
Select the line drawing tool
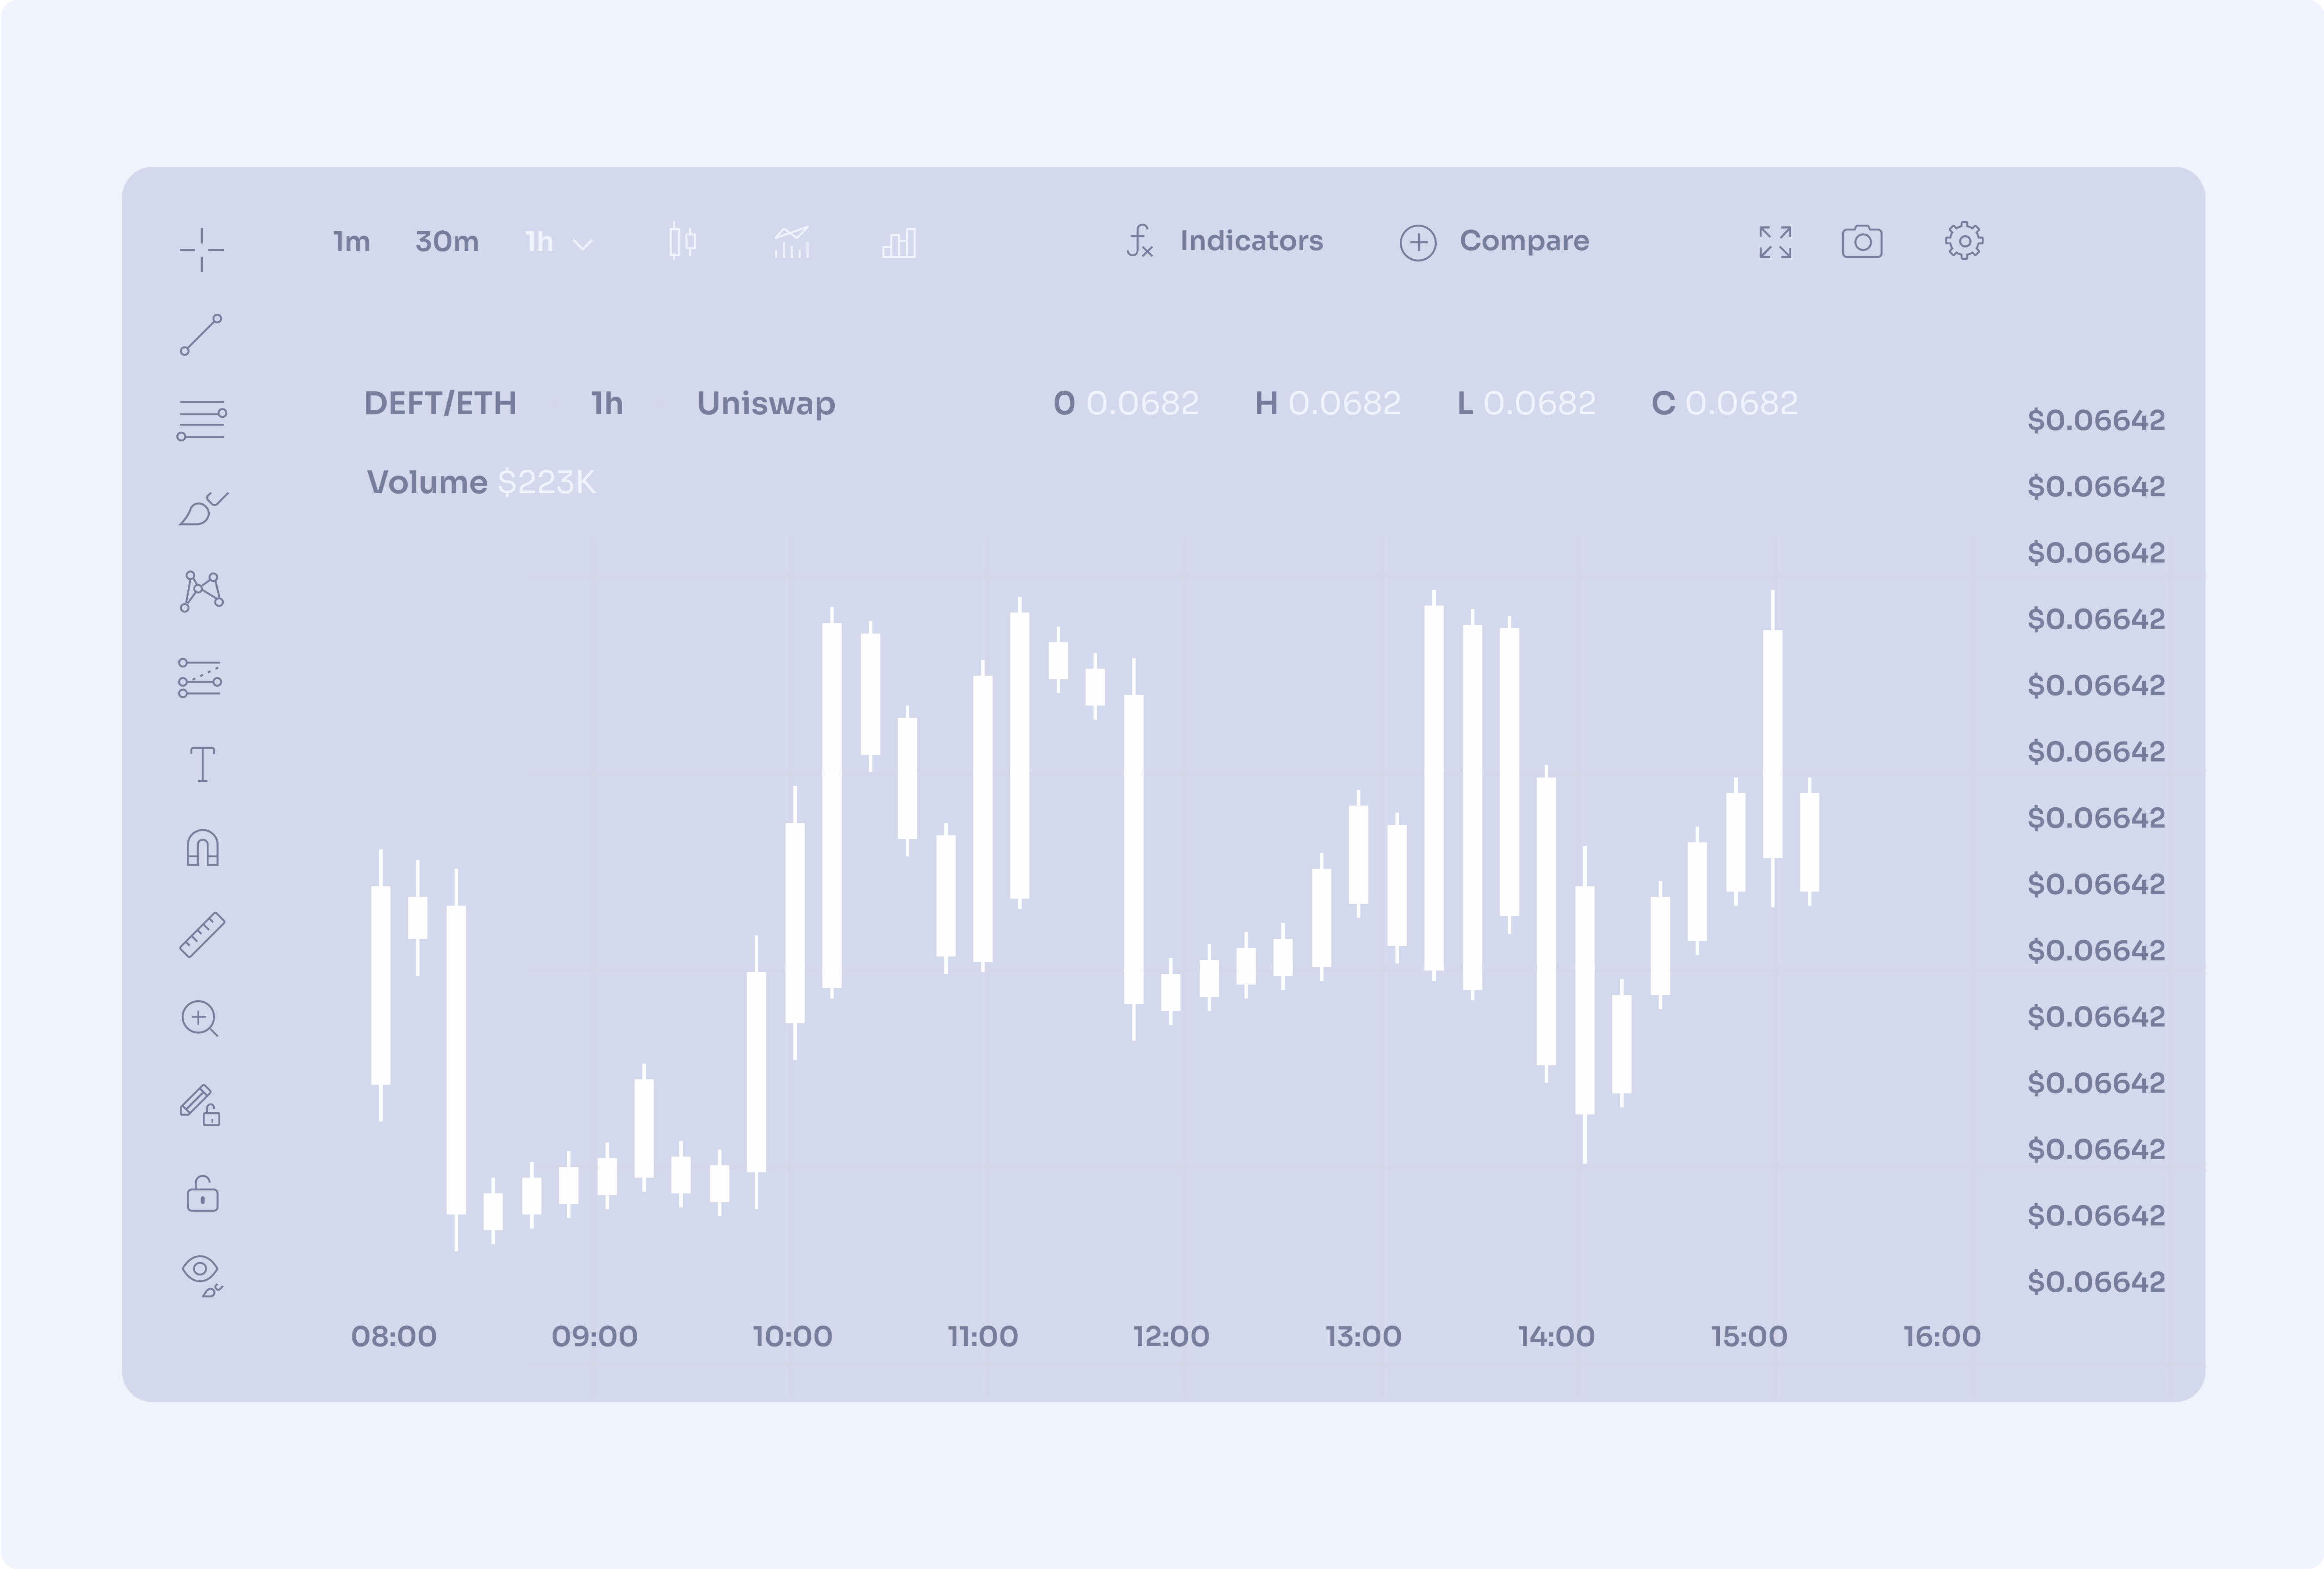(200, 336)
